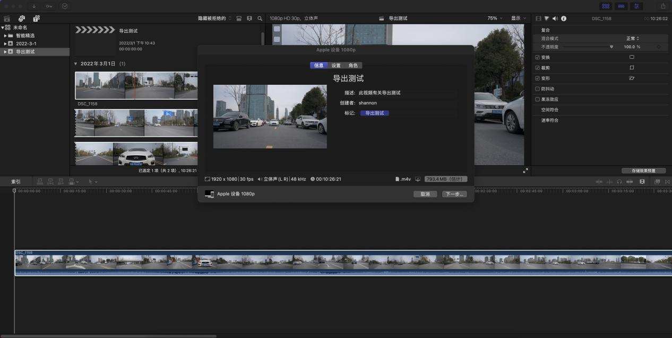Click the import media arrow icon
Image resolution: width=672 pixels, height=338 pixels.
pos(34,6)
